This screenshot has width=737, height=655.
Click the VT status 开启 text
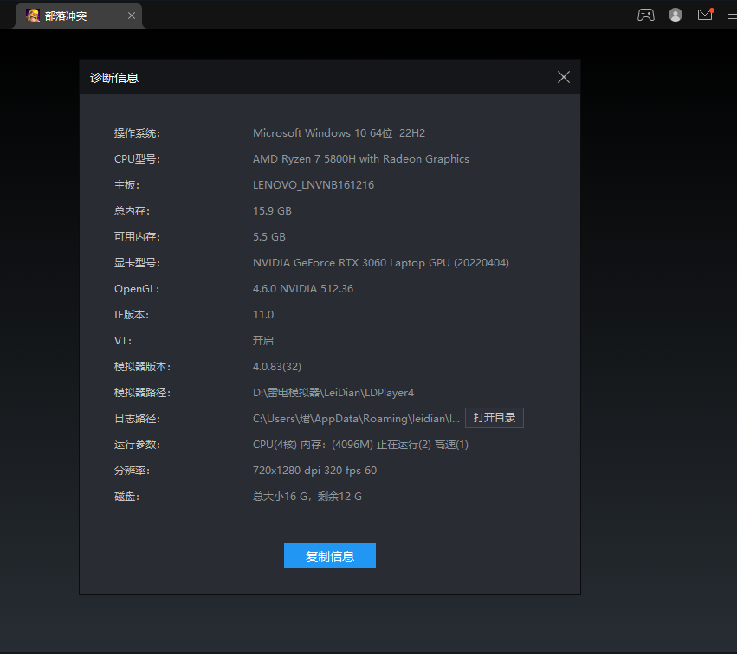coord(263,341)
